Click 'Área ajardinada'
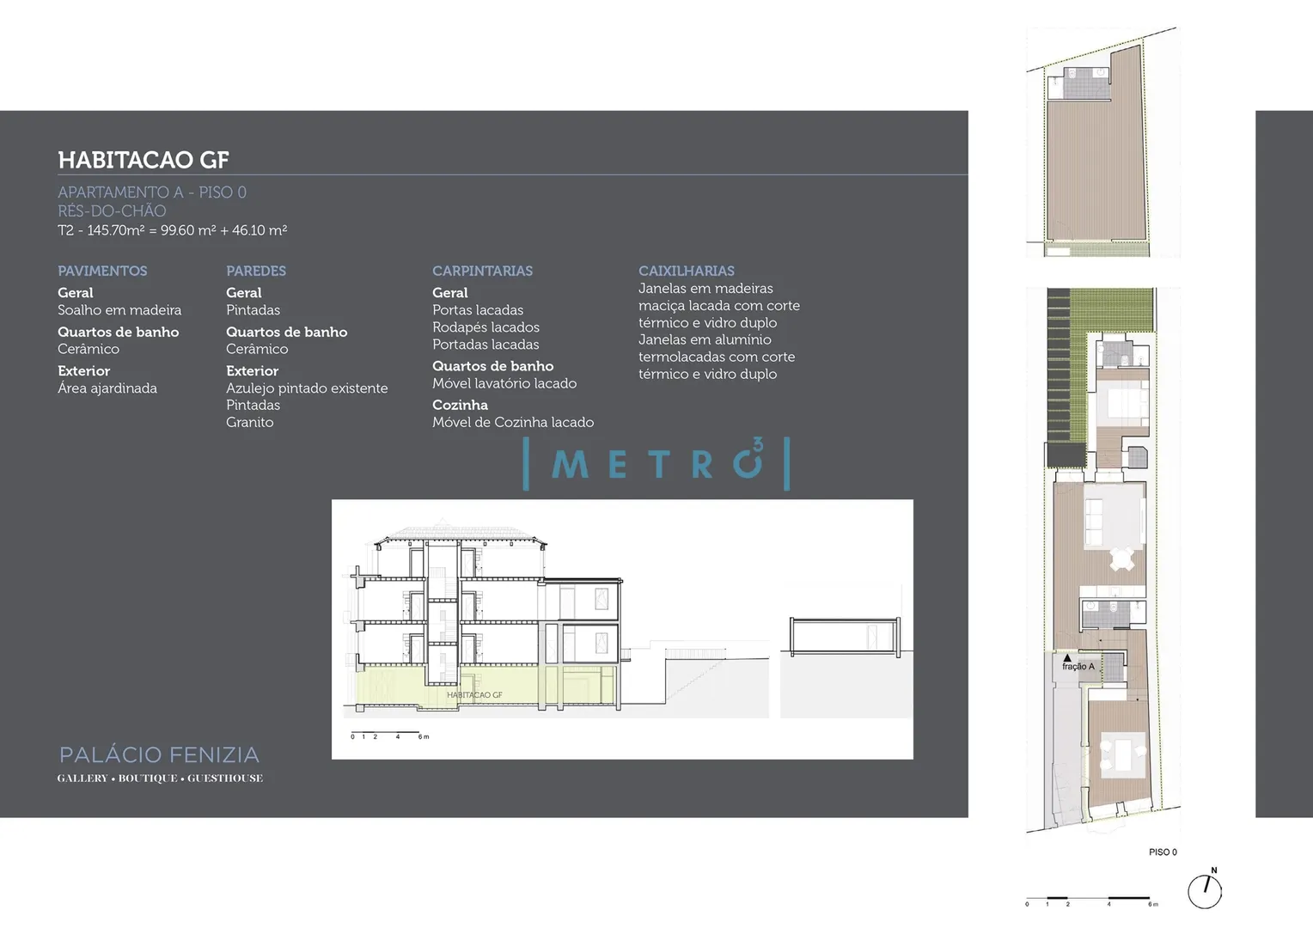1313x928 pixels. pos(107,388)
